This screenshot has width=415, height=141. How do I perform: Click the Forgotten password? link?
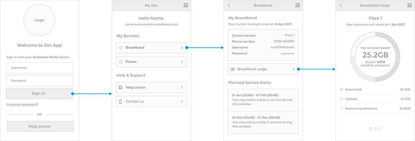tap(22, 104)
